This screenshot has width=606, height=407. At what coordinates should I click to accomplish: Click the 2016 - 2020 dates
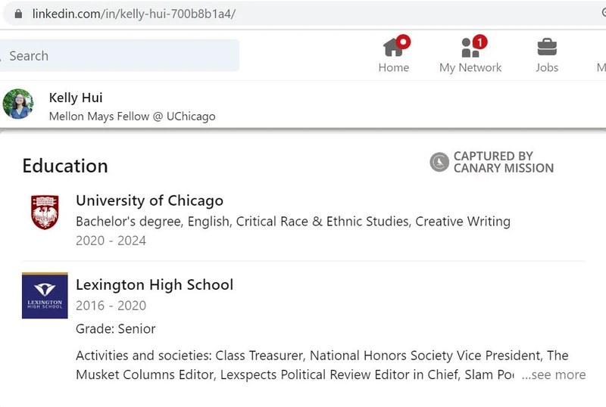click(111, 306)
